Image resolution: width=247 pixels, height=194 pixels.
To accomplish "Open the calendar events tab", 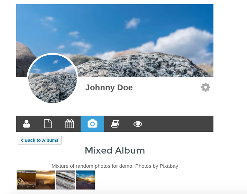I will pos(70,124).
